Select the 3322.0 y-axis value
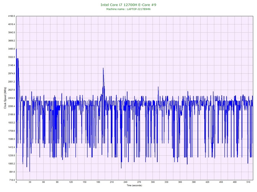 click(x=12, y=57)
